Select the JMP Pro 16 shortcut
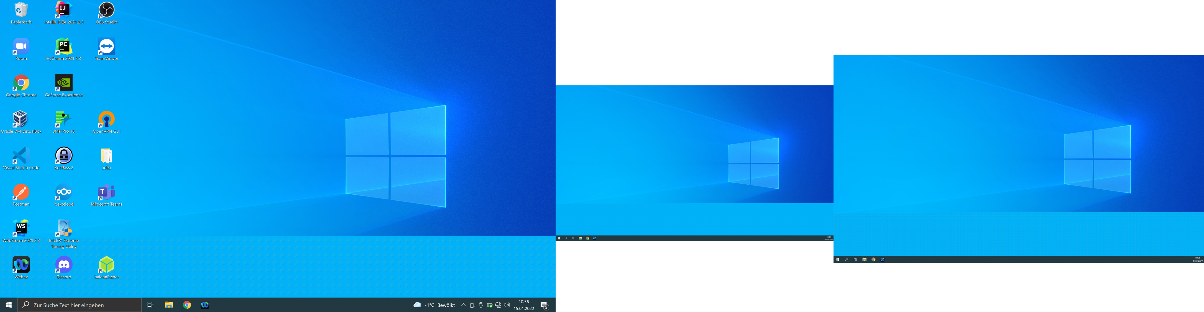The height and width of the screenshot is (312, 1204). click(64, 122)
